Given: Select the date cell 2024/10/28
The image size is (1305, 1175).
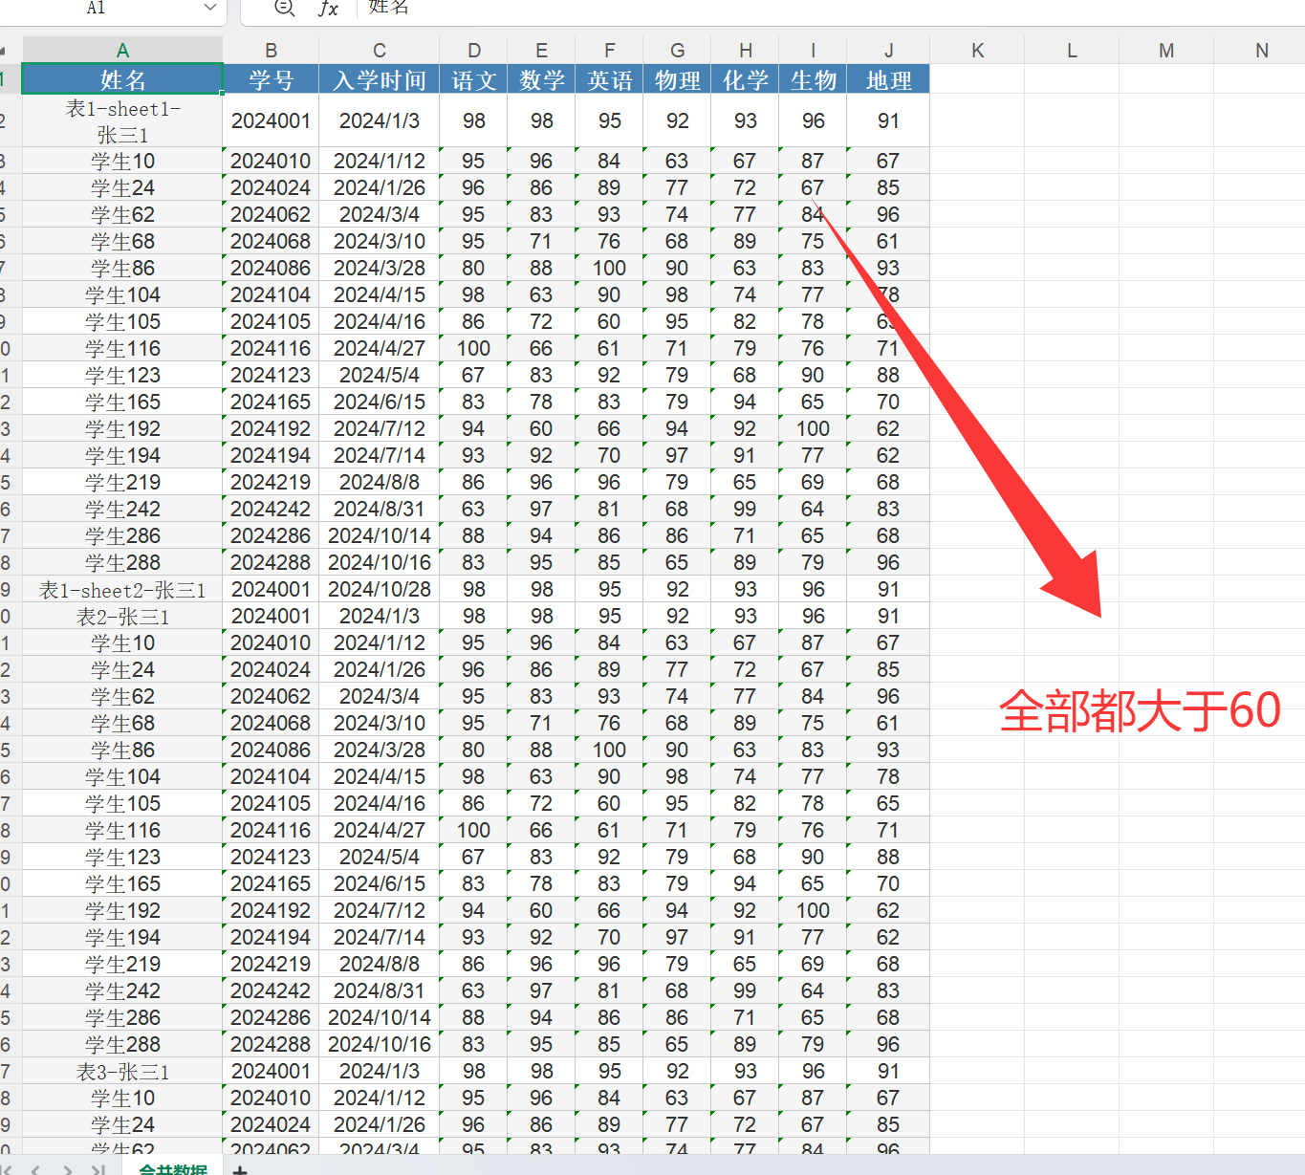Looking at the screenshot, I should point(380,590).
